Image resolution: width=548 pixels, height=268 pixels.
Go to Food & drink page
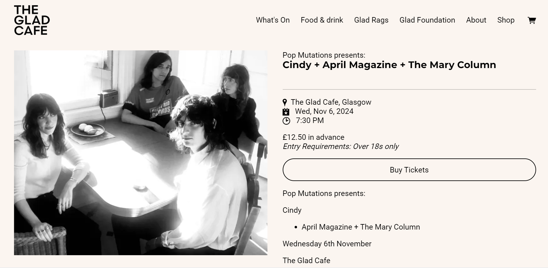coord(322,20)
